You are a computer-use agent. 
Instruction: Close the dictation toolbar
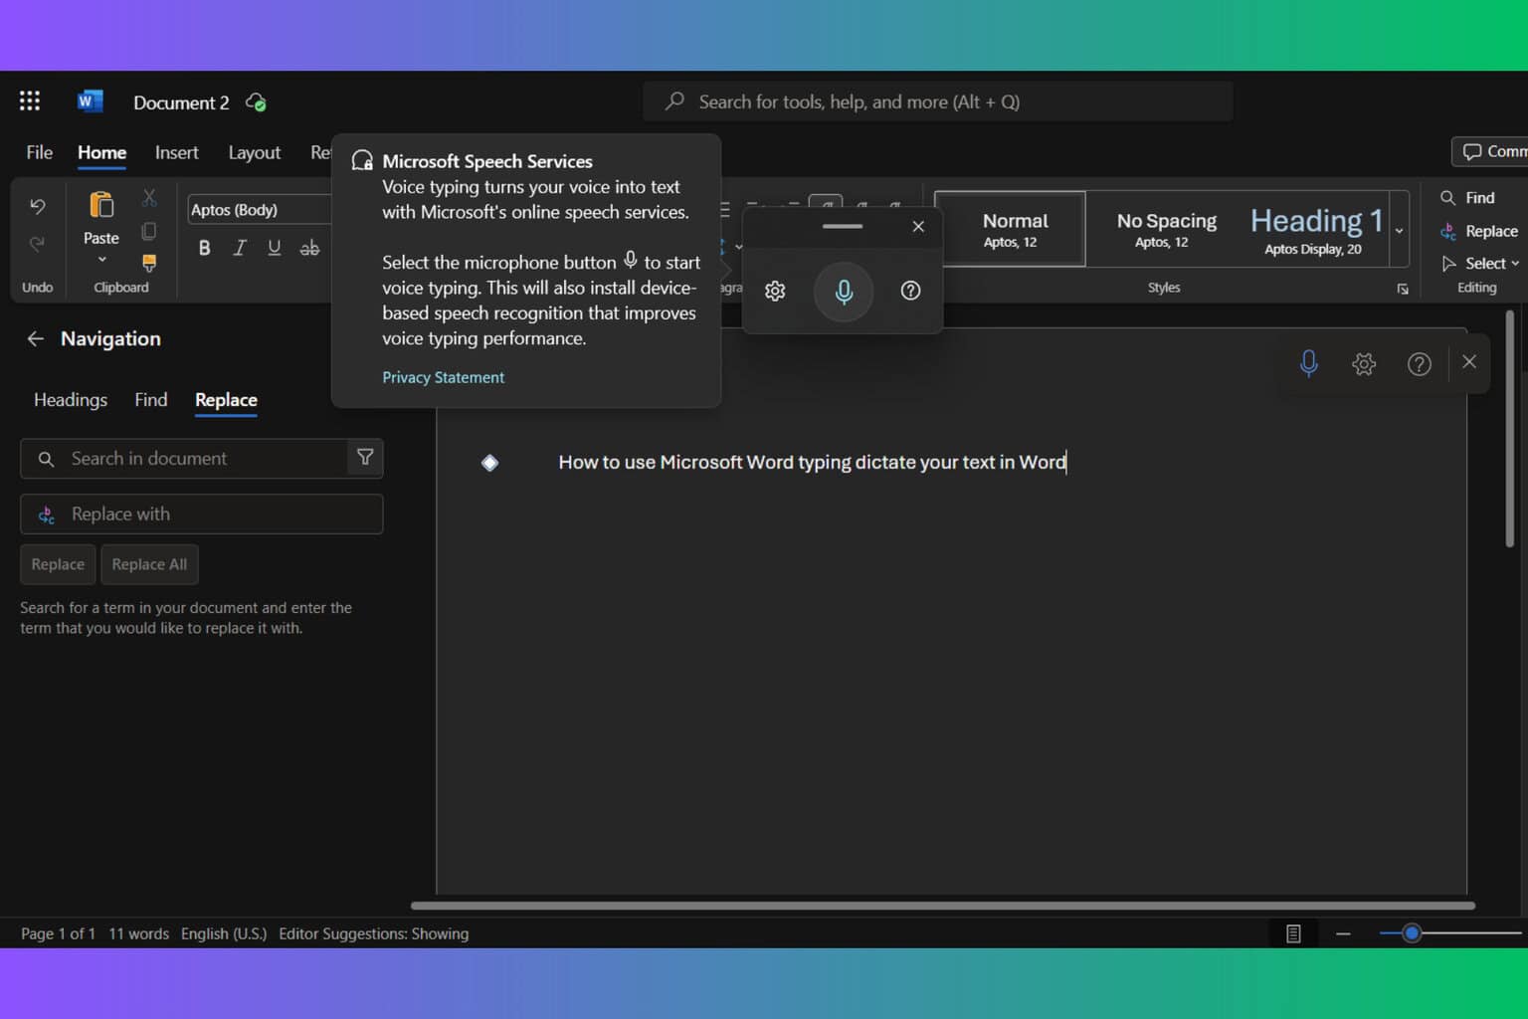1469,361
